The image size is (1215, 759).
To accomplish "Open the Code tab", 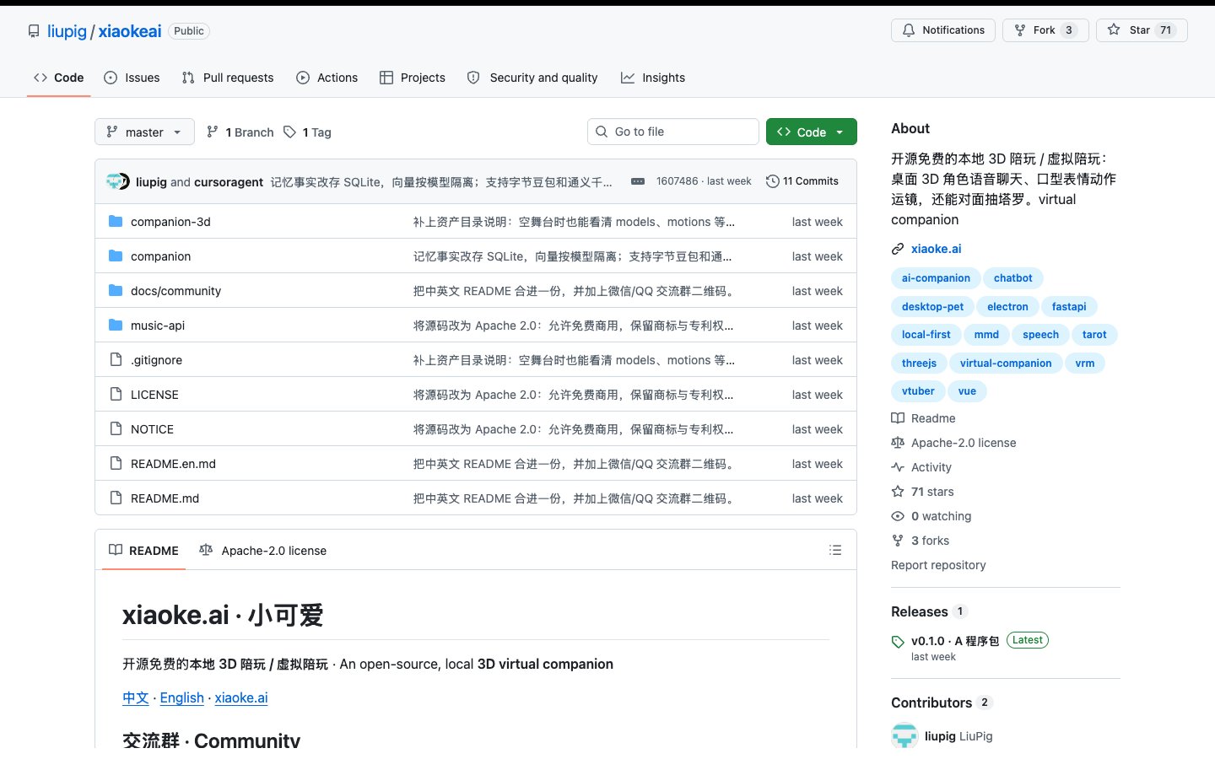I will click(59, 78).
